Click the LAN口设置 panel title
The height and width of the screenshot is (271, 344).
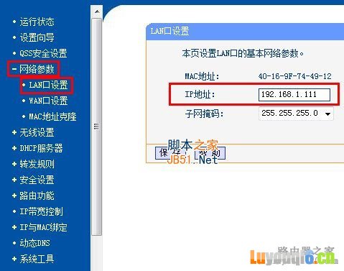[169, 32]
